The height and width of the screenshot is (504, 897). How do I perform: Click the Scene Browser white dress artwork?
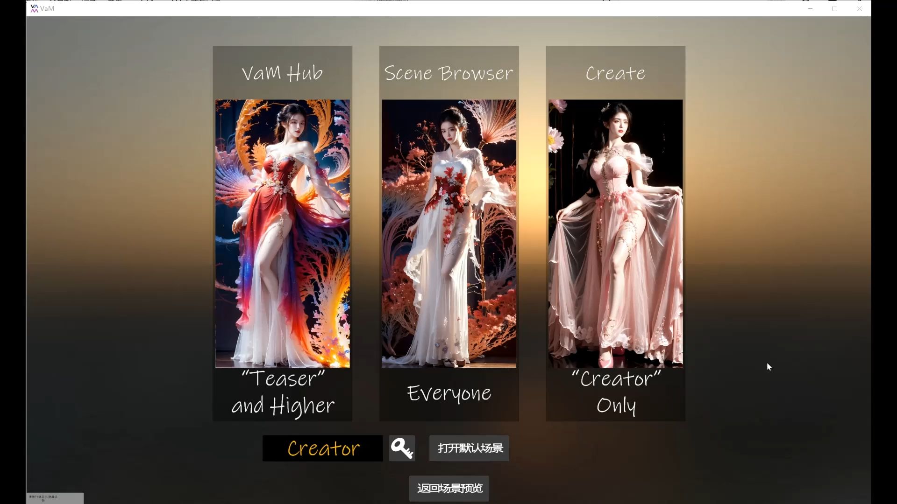pyautogui.click(x=449, y=233)
